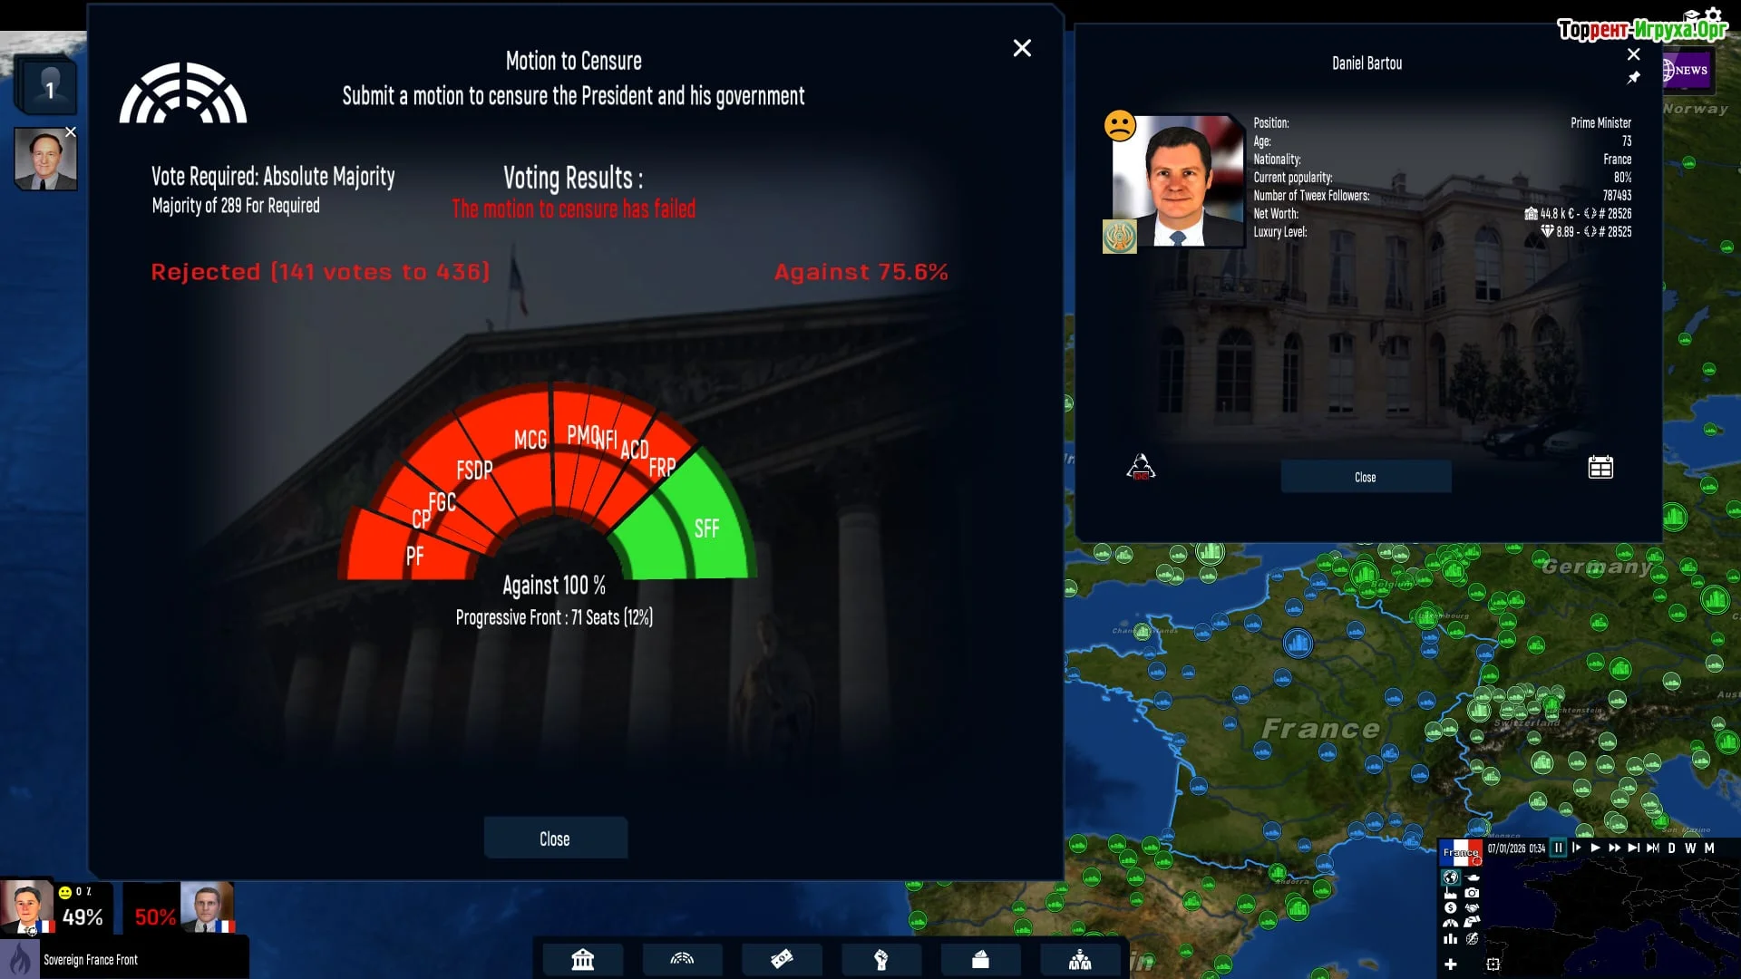Open the parliament hemicycle icon in bottom bar
This screenshot has height=979, width=1741.
682,959
